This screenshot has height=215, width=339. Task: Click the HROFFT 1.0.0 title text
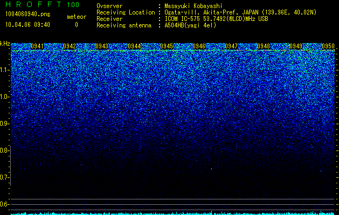[x=43, y=4]
